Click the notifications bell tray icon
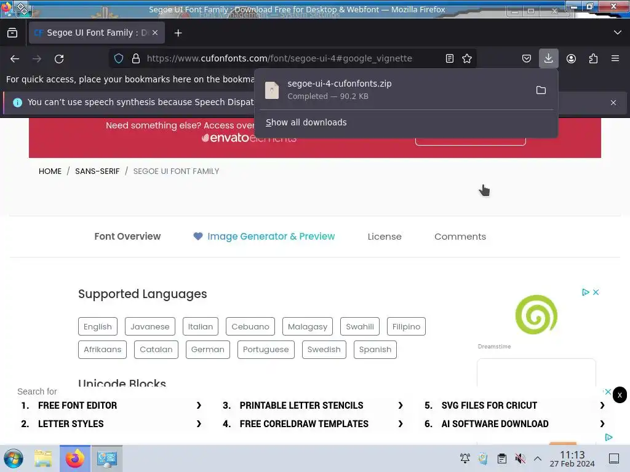The image size is (630, 472). pos(465,458)
